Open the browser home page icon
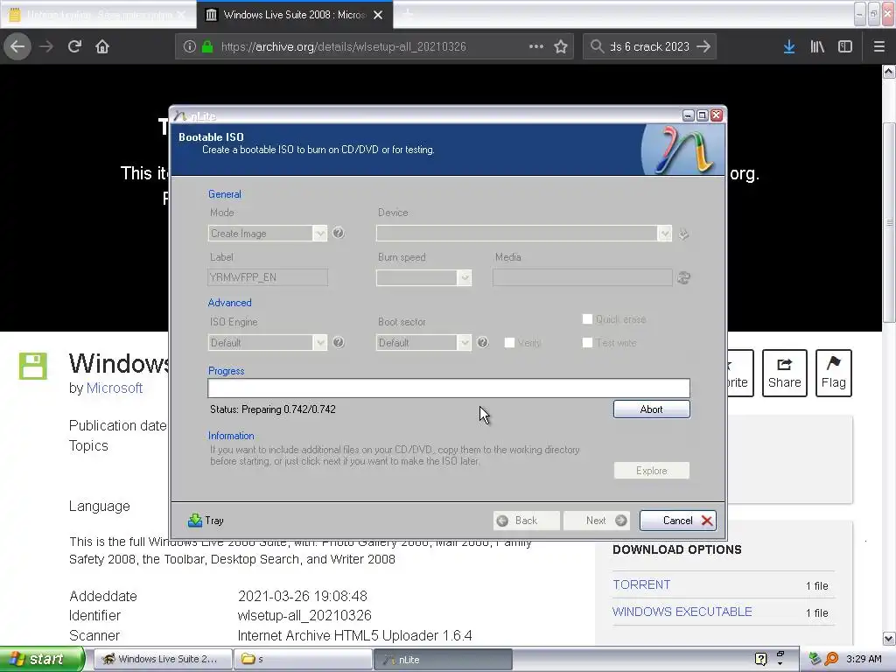 point(102,46)
